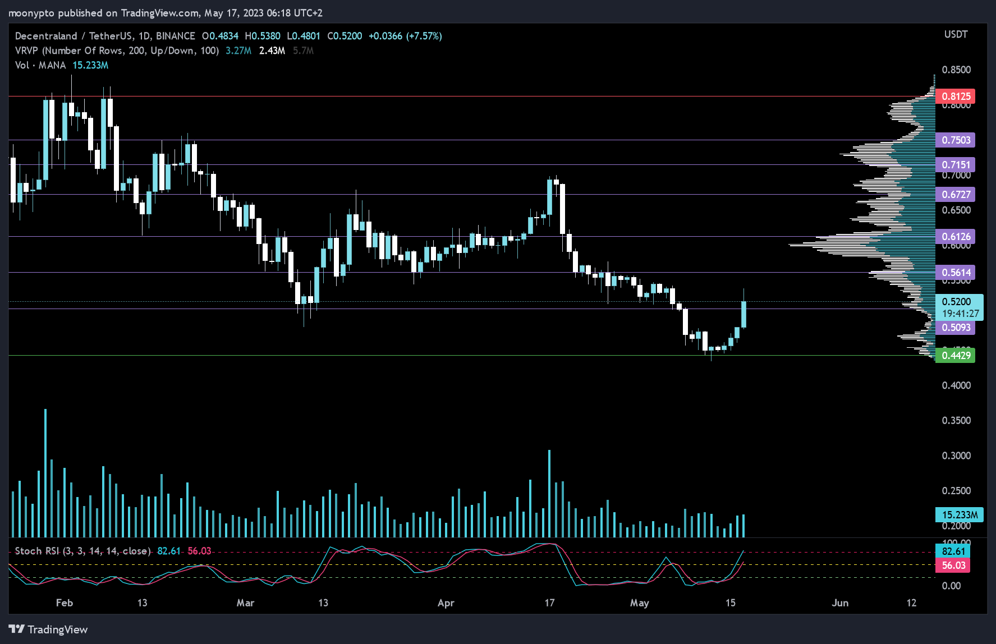Click the countdown timer 19:41:27
The height and width of the screenshot is (644, 996).
(961, 314)
